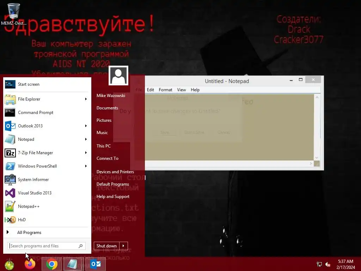Click the muted volume tray icon
This screenshot has height=271, width=361.
click(x=328, y=264)
